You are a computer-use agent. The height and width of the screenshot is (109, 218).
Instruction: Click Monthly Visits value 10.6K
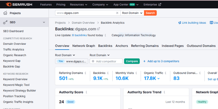pos(122,78)
